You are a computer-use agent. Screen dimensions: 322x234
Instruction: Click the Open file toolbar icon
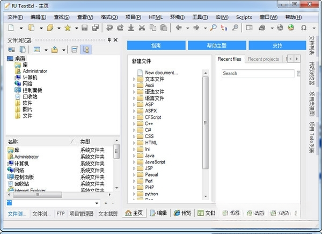coord(32,27)
